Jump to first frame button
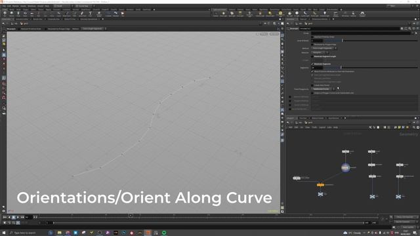This screenshot has height=236, width=420. click(x=5, y=217)
